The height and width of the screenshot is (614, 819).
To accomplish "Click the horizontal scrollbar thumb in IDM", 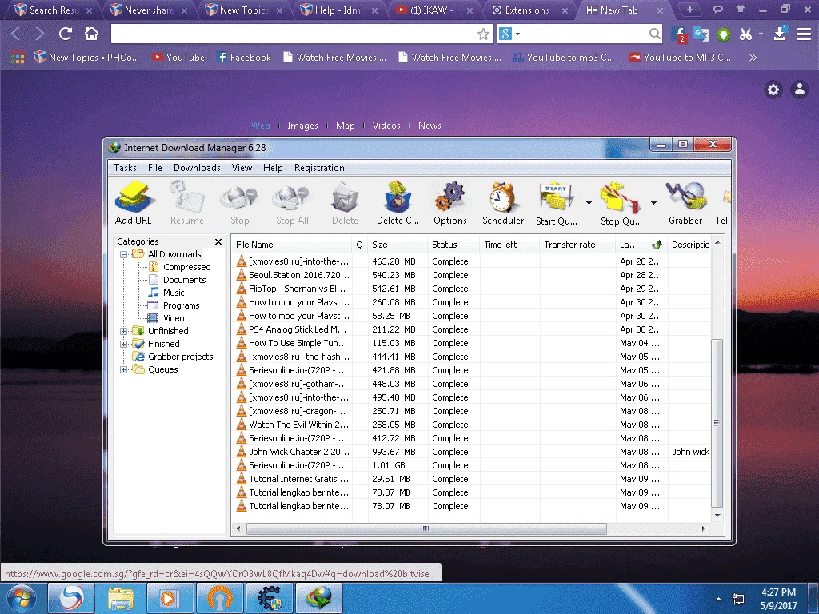I will (426, 529).
